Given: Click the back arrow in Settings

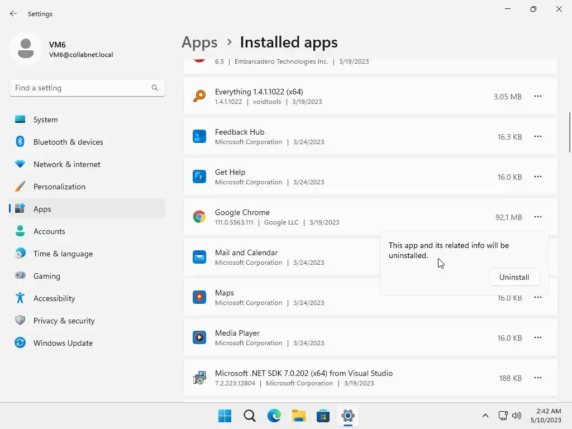Looking at the screenshot, I should click(x=13, y=13).
